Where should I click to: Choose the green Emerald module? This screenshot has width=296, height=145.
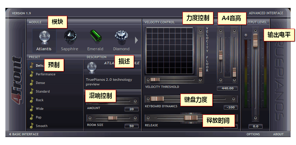click(95, 36)
